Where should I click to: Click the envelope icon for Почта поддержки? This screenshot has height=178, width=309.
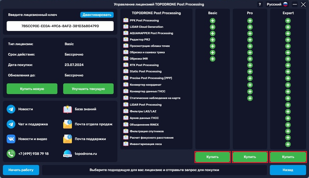(68, 139)
